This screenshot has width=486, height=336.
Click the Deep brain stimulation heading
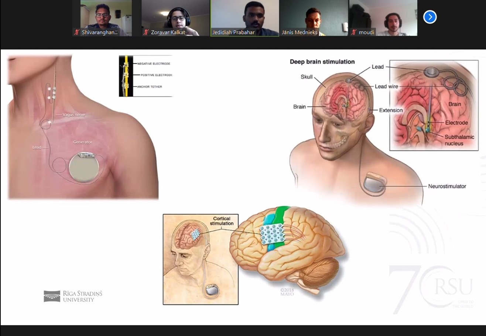click(322, 62)
